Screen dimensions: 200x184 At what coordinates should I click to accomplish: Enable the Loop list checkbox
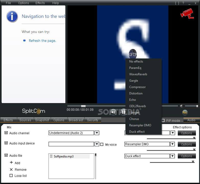pyautogui.click(x=11, y=176)
